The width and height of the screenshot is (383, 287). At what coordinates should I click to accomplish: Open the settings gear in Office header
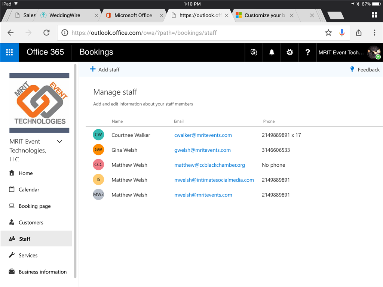(290, 52)
